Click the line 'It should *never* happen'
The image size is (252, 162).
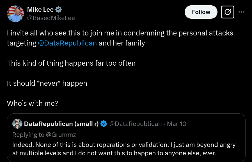tap(47, 83)
